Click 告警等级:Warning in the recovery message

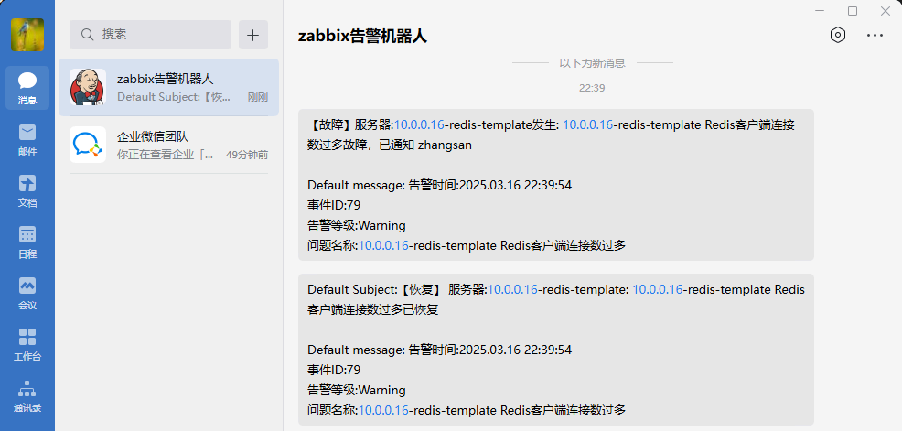click(357, 390)
